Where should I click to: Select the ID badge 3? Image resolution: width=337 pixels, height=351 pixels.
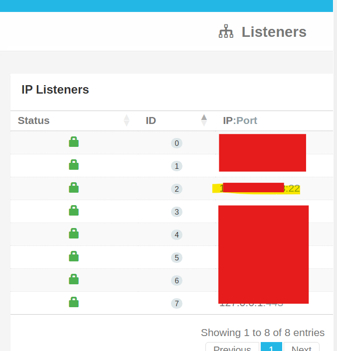click(x=176, y=212)
